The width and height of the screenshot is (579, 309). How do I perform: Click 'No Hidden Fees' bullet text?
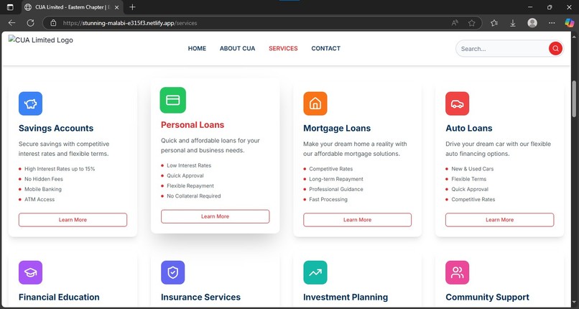click(44, 179)
